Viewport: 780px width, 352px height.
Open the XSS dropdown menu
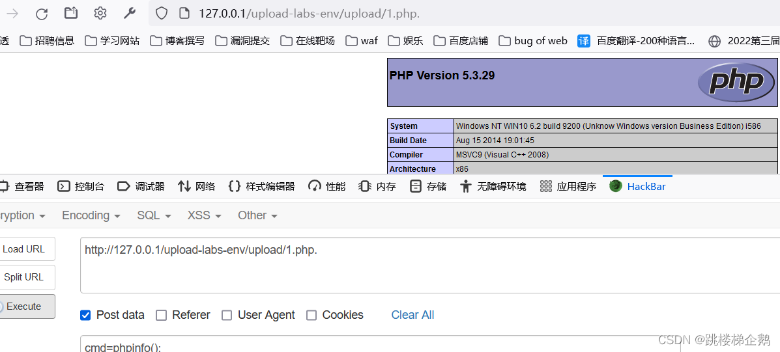coord(204,215)
